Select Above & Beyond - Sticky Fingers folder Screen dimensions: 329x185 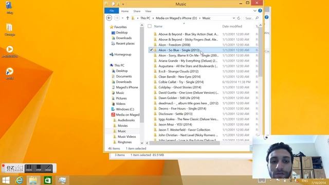188,40
